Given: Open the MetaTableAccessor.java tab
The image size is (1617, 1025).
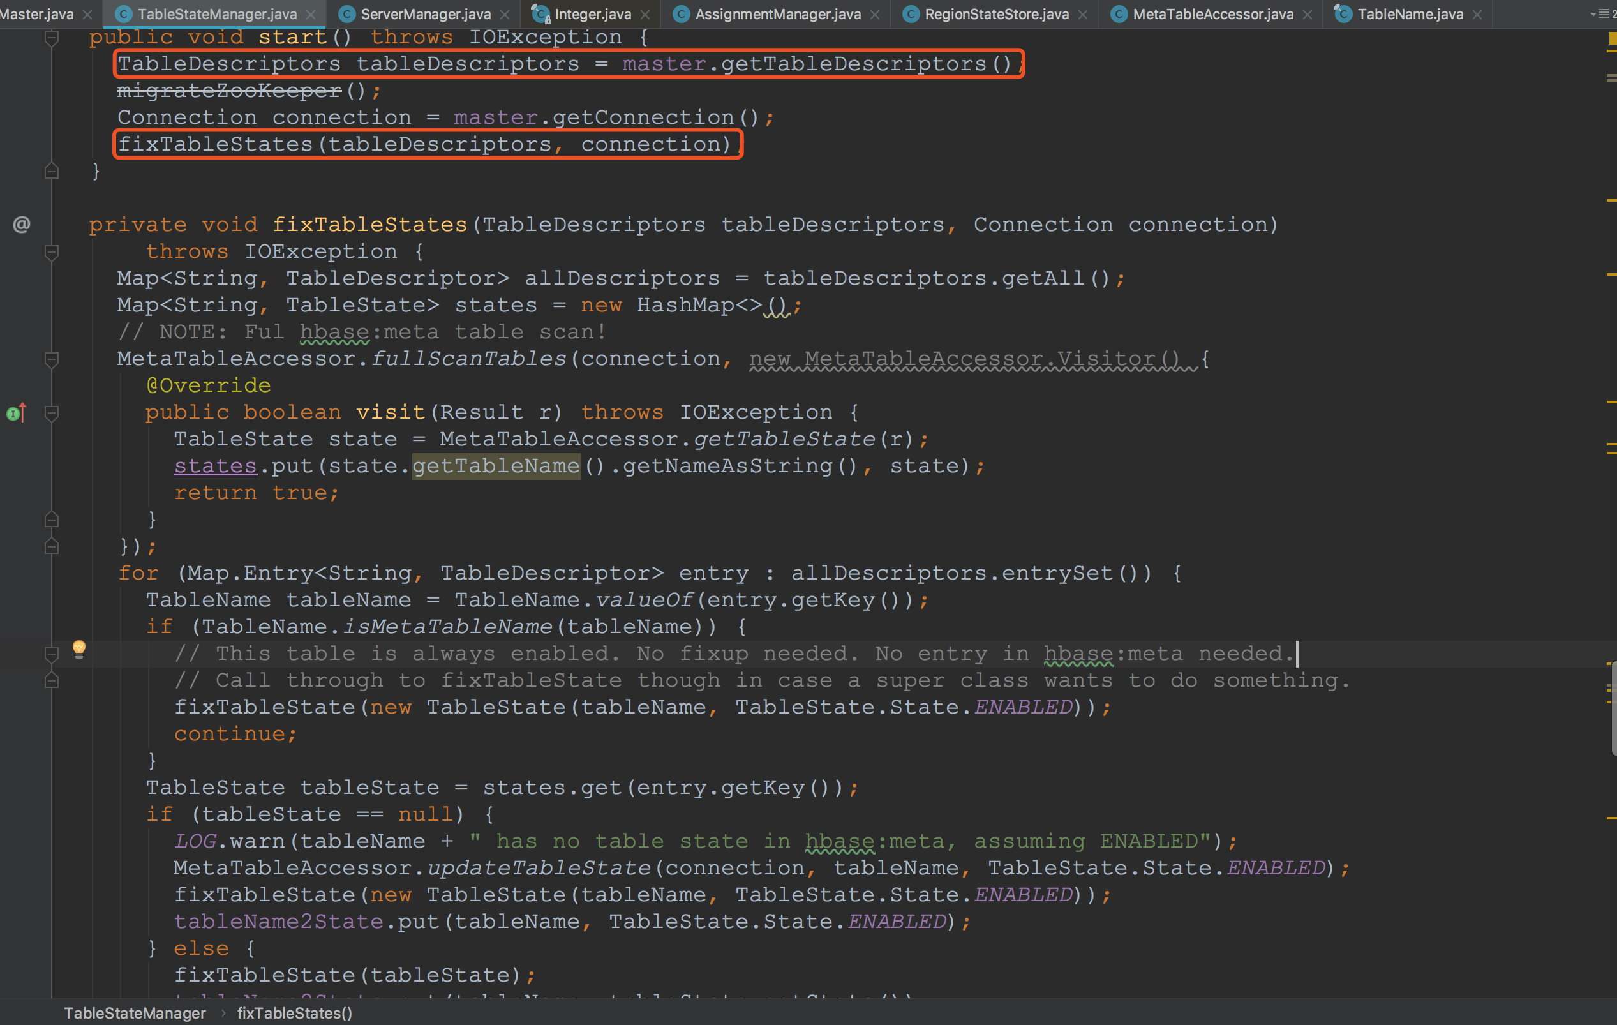Looking at the screenshot, I should coord(1212,14).
